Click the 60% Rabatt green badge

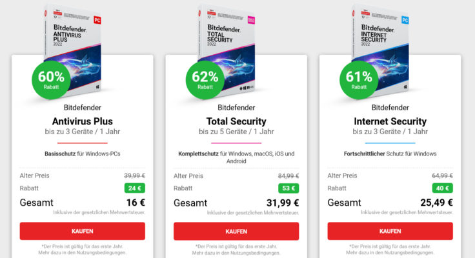[x=51, y=80]
